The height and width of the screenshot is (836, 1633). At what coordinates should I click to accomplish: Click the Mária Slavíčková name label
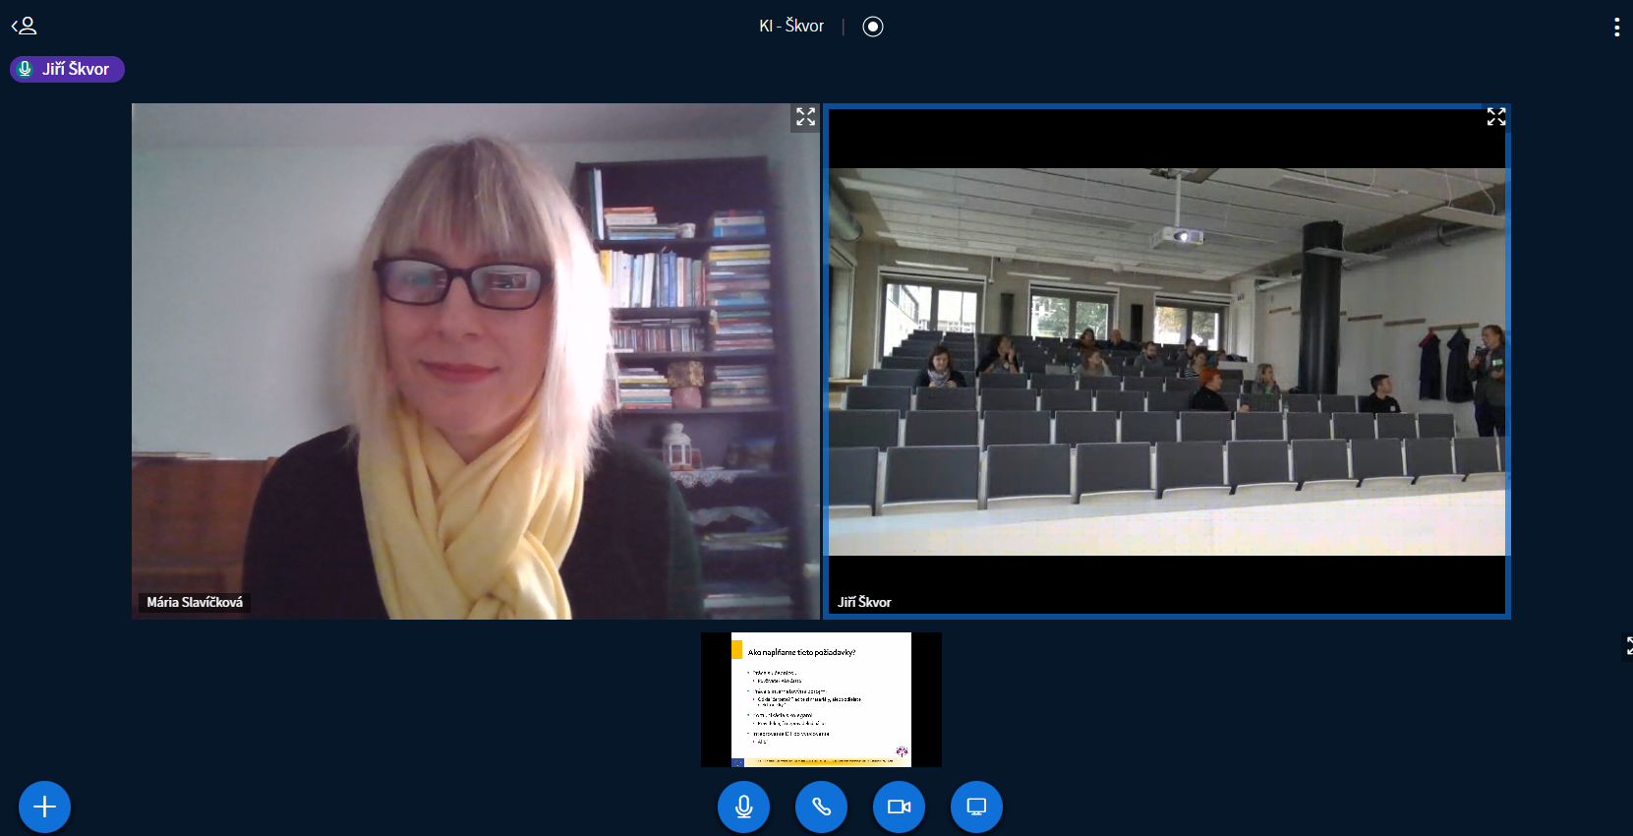point(195,602)
